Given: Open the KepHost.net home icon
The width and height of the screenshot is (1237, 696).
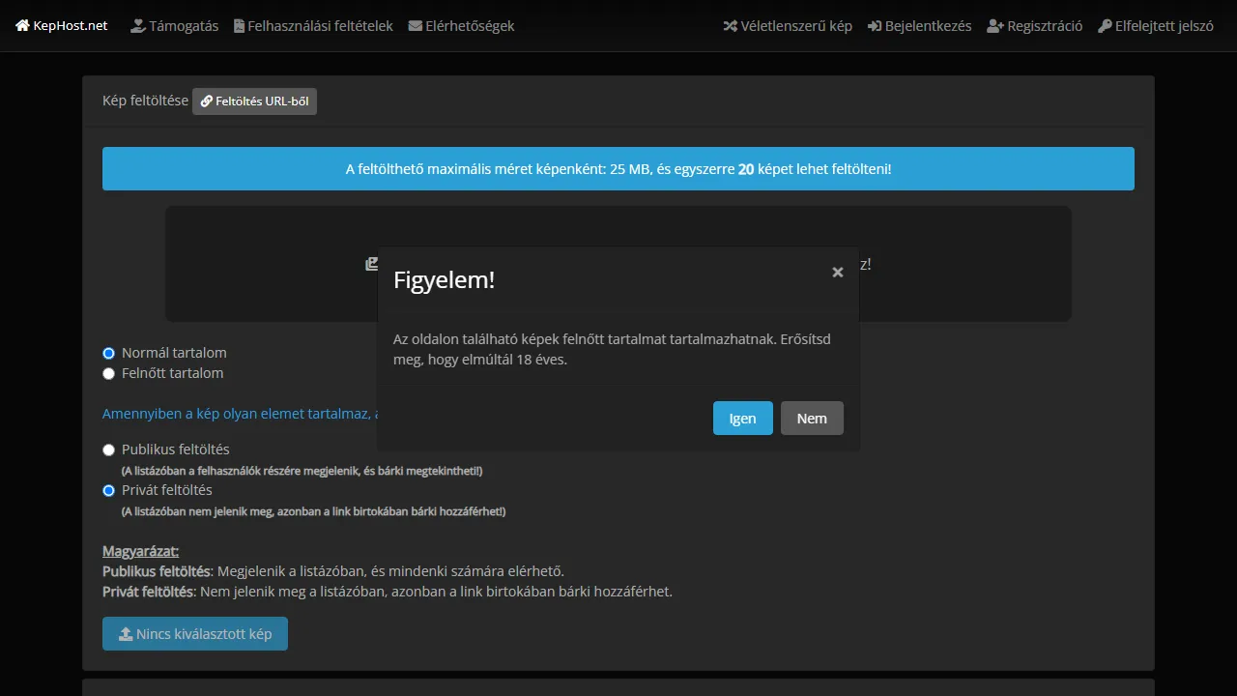Looking at the screenshot, I should pos(21,25).
